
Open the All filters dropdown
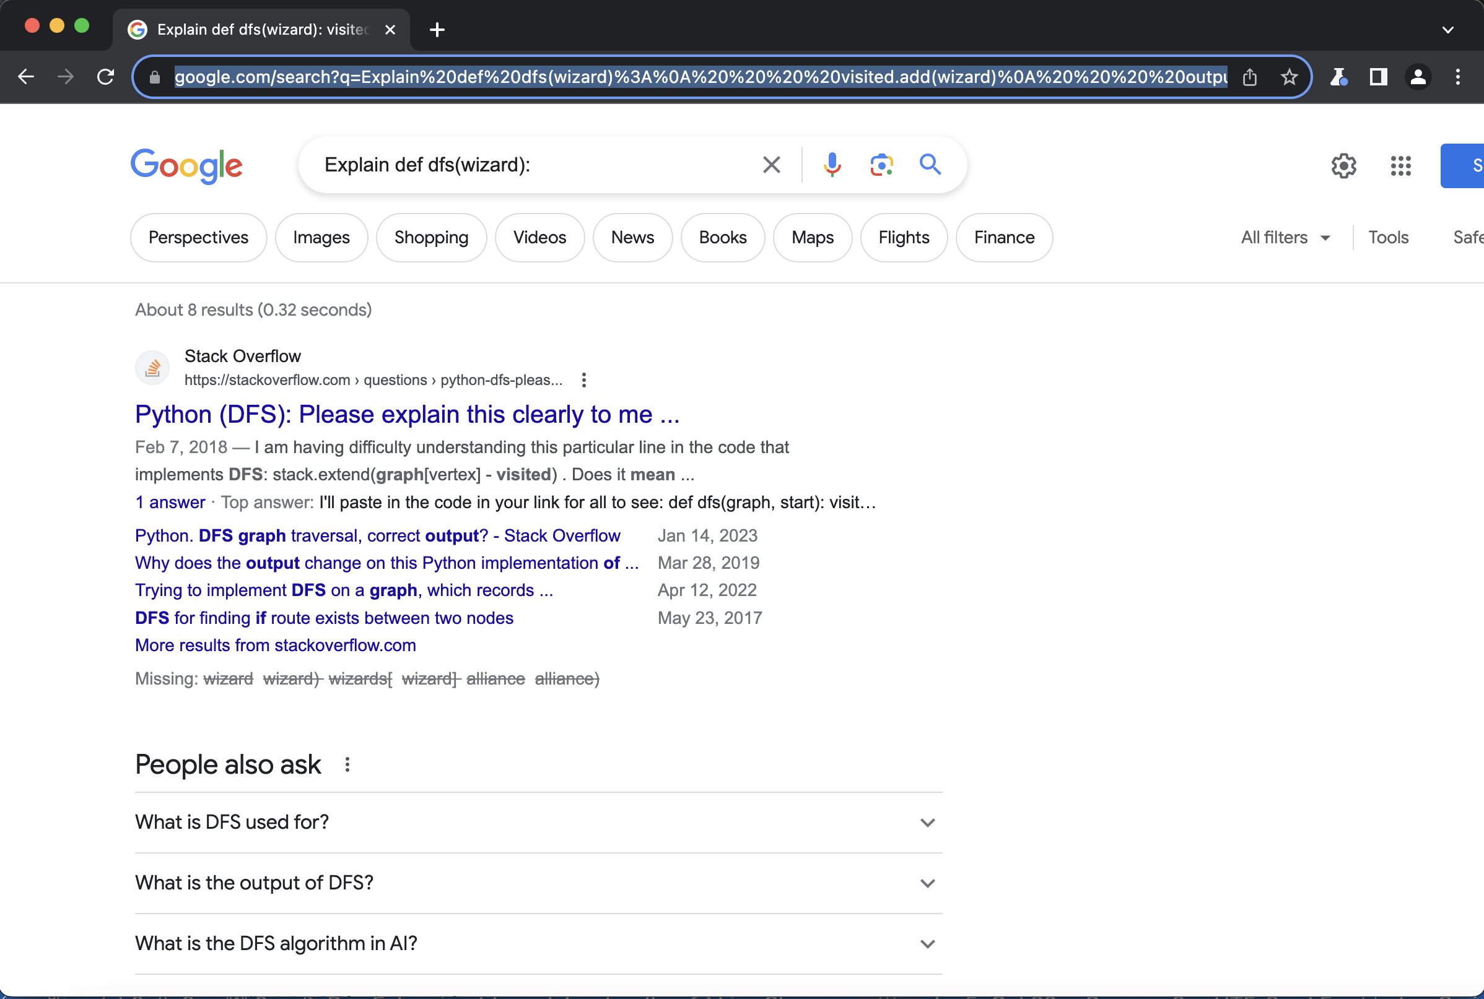pos(1285,238)
